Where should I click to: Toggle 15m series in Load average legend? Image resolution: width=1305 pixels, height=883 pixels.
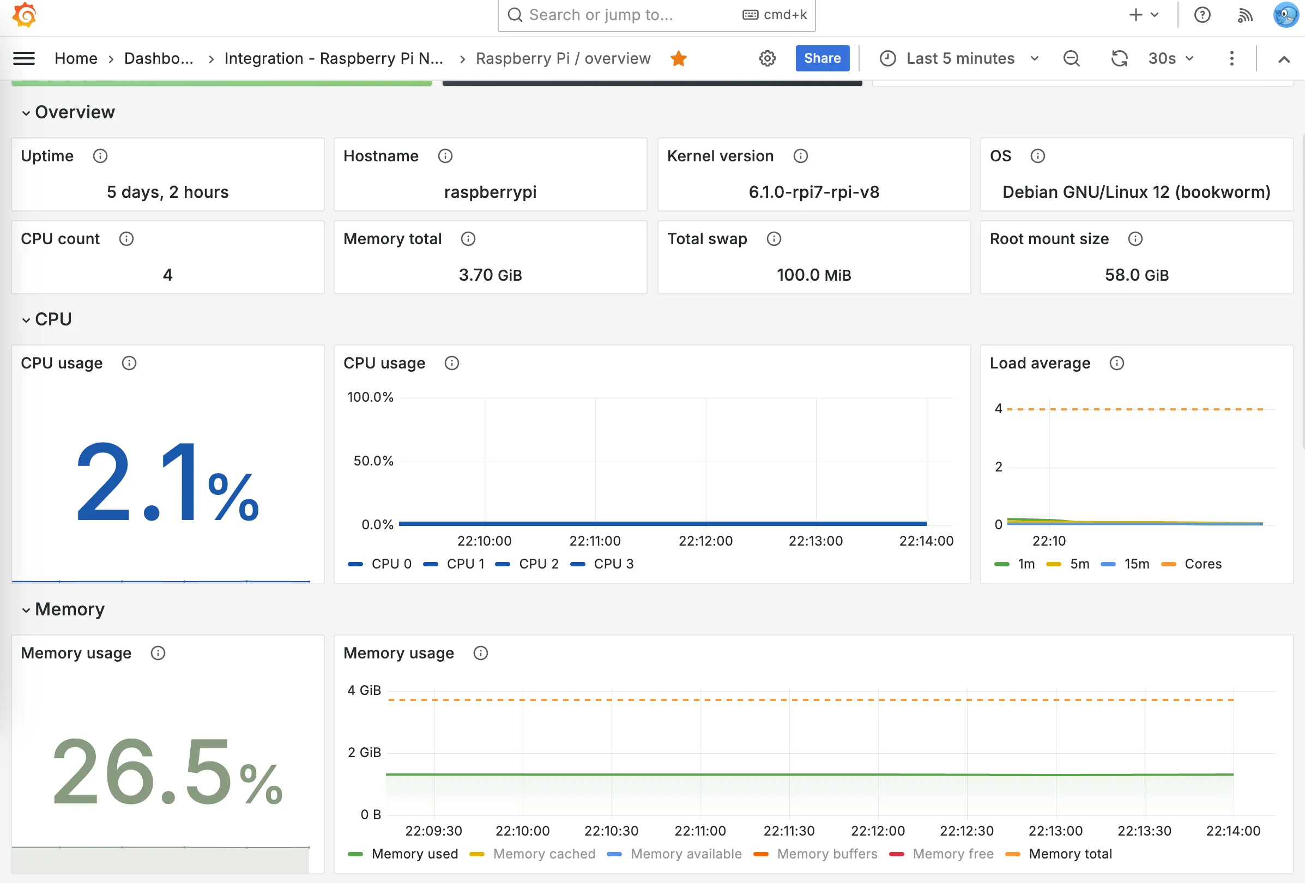coord(1136,564)
